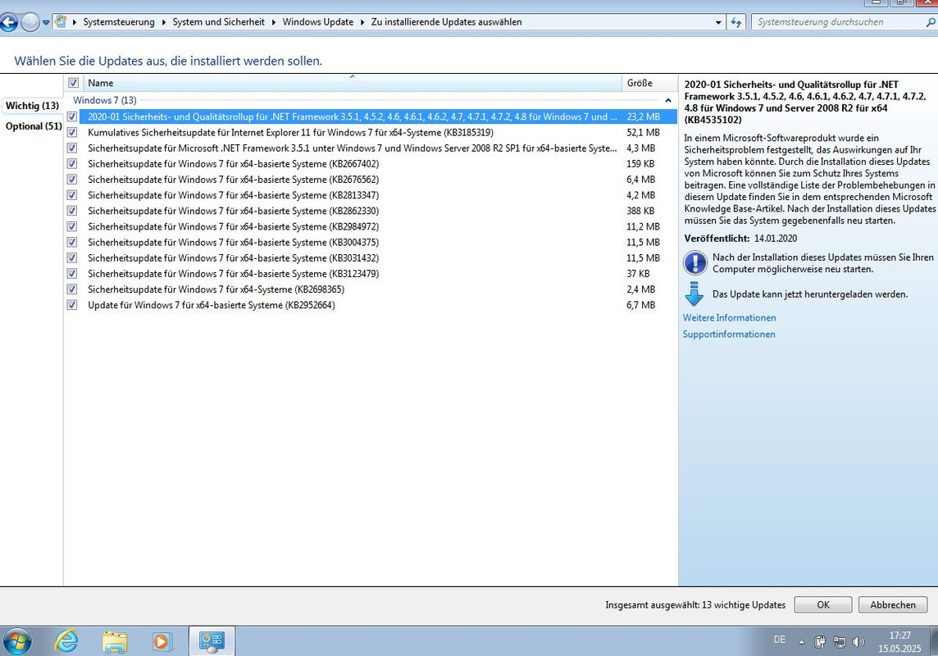The width and height of the screenshot is (938, 656).
Task: Refresh the address bar view
Action: click(x=735, y=22)
